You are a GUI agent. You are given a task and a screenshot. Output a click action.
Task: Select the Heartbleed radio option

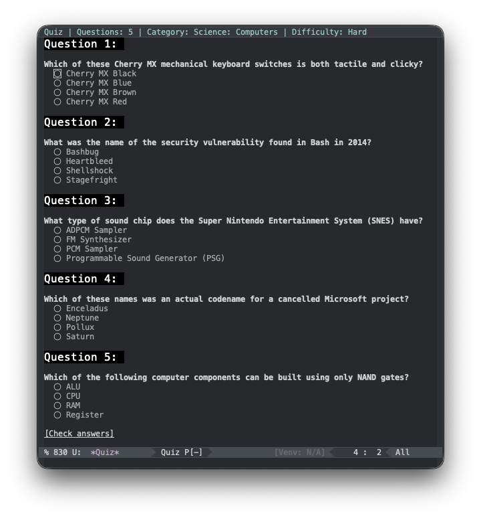pyautogui.click(x=57, y=161)
